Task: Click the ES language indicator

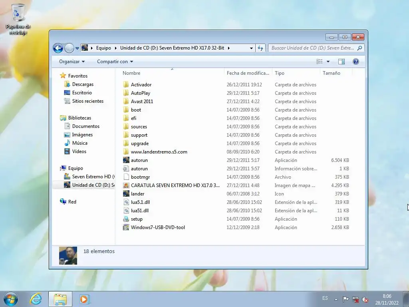Action: 325,298
